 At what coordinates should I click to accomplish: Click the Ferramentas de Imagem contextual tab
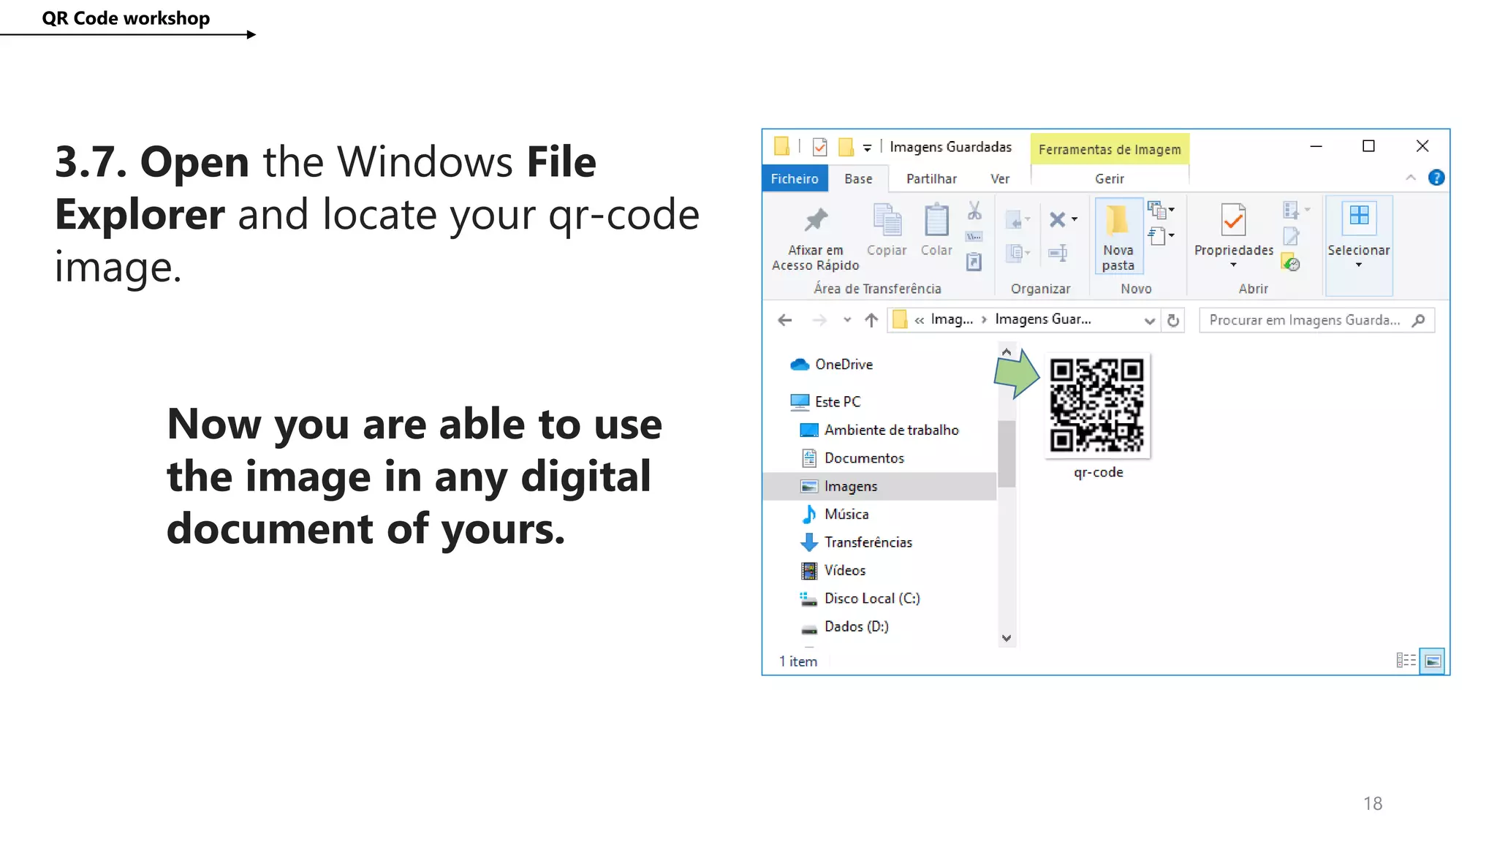click(1110, 149)
